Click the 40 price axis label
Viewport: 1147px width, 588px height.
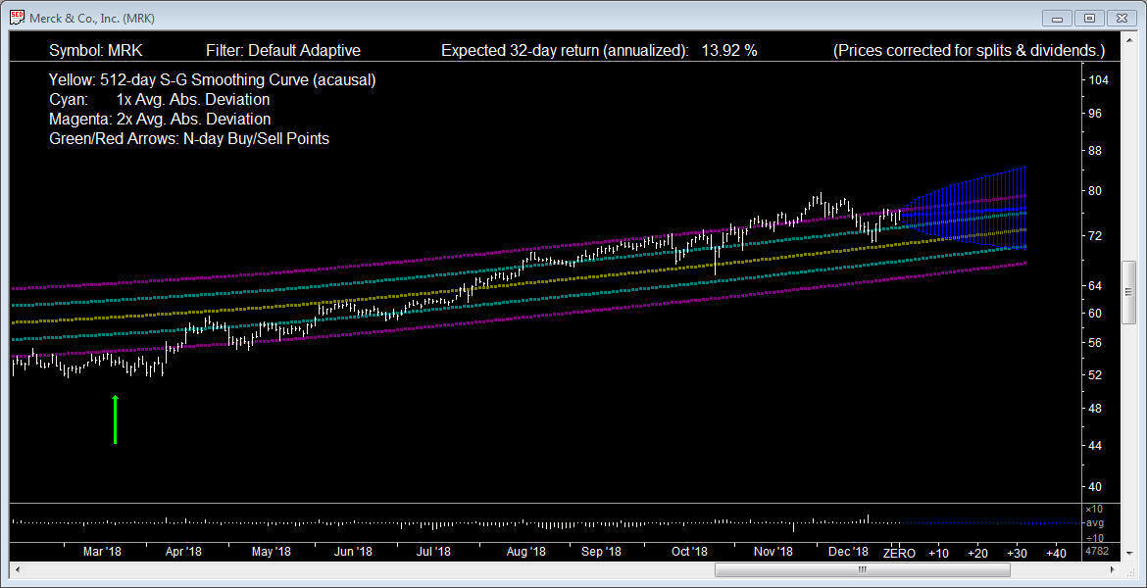tap(1096, 486)
